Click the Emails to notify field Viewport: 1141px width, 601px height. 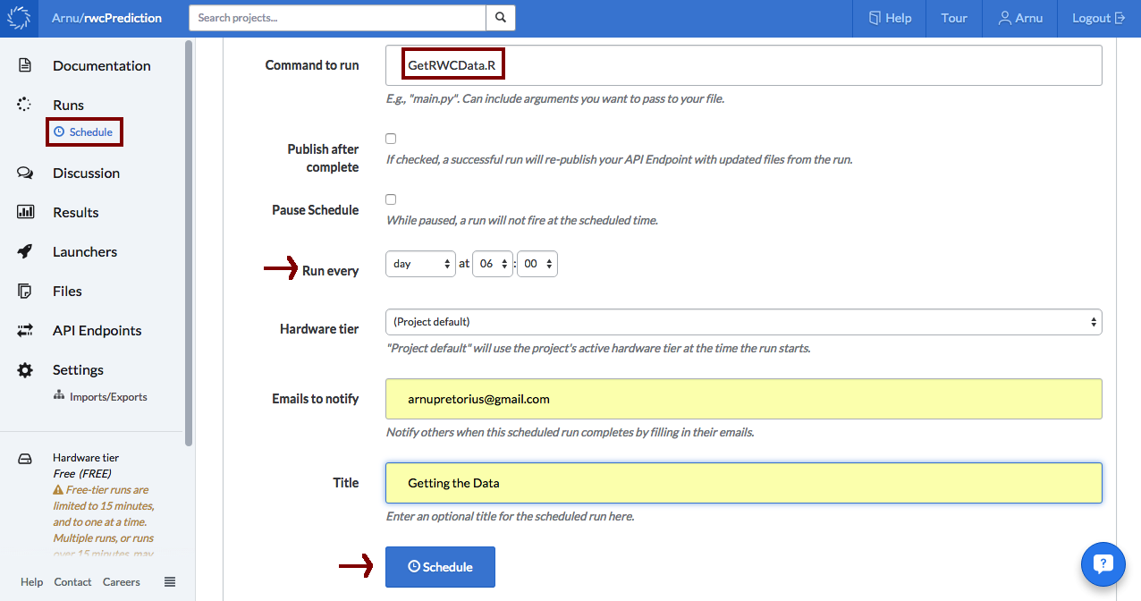743,399
